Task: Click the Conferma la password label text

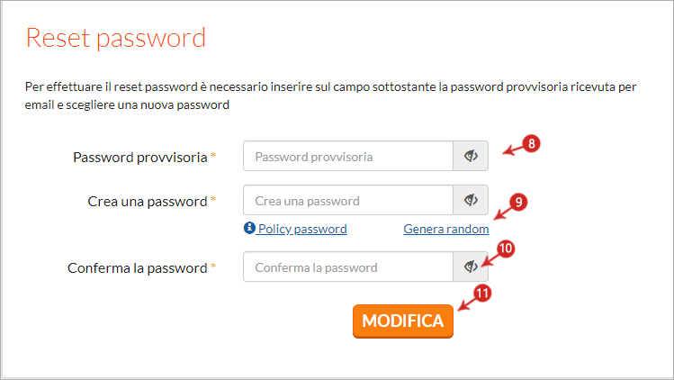Action: pyautogui.click(x=138, y=268)
